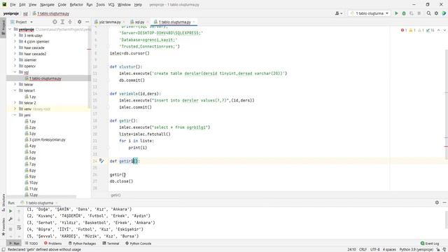Open the Problems tool window

(53, 244)
